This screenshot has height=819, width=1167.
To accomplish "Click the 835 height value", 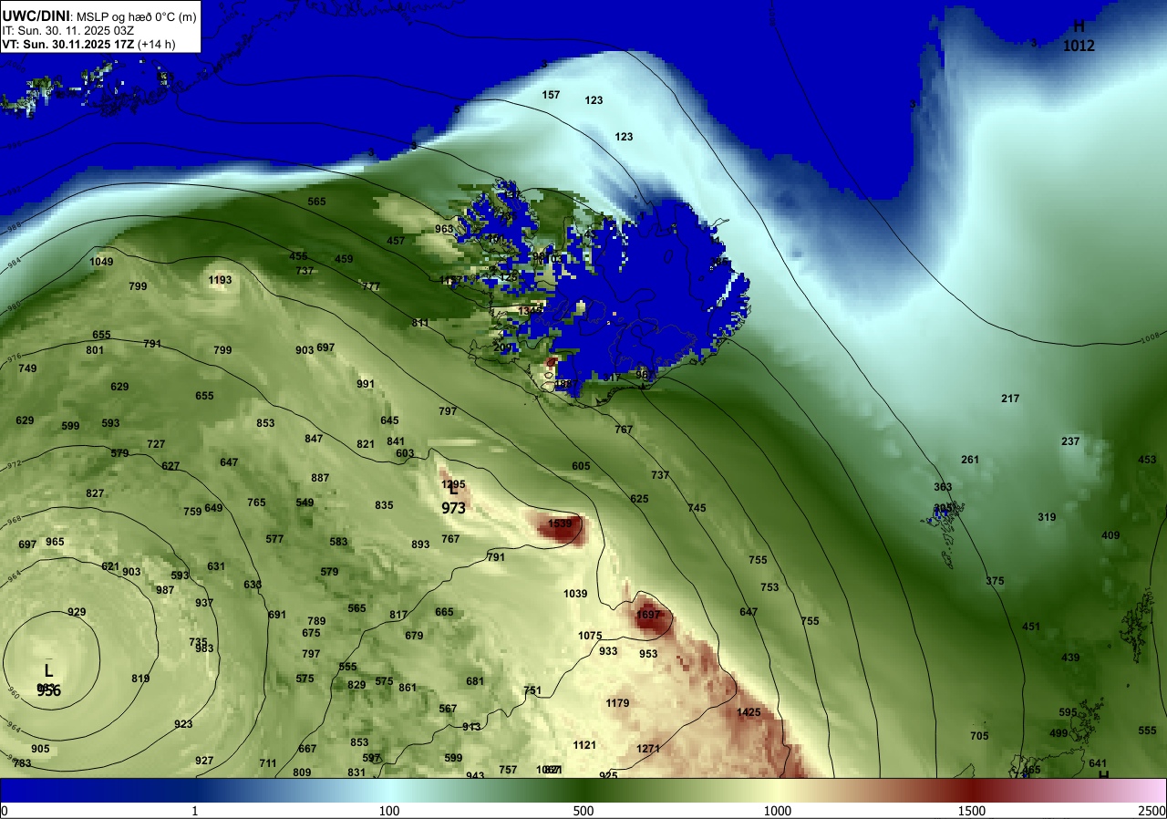I will click(384, 505).
